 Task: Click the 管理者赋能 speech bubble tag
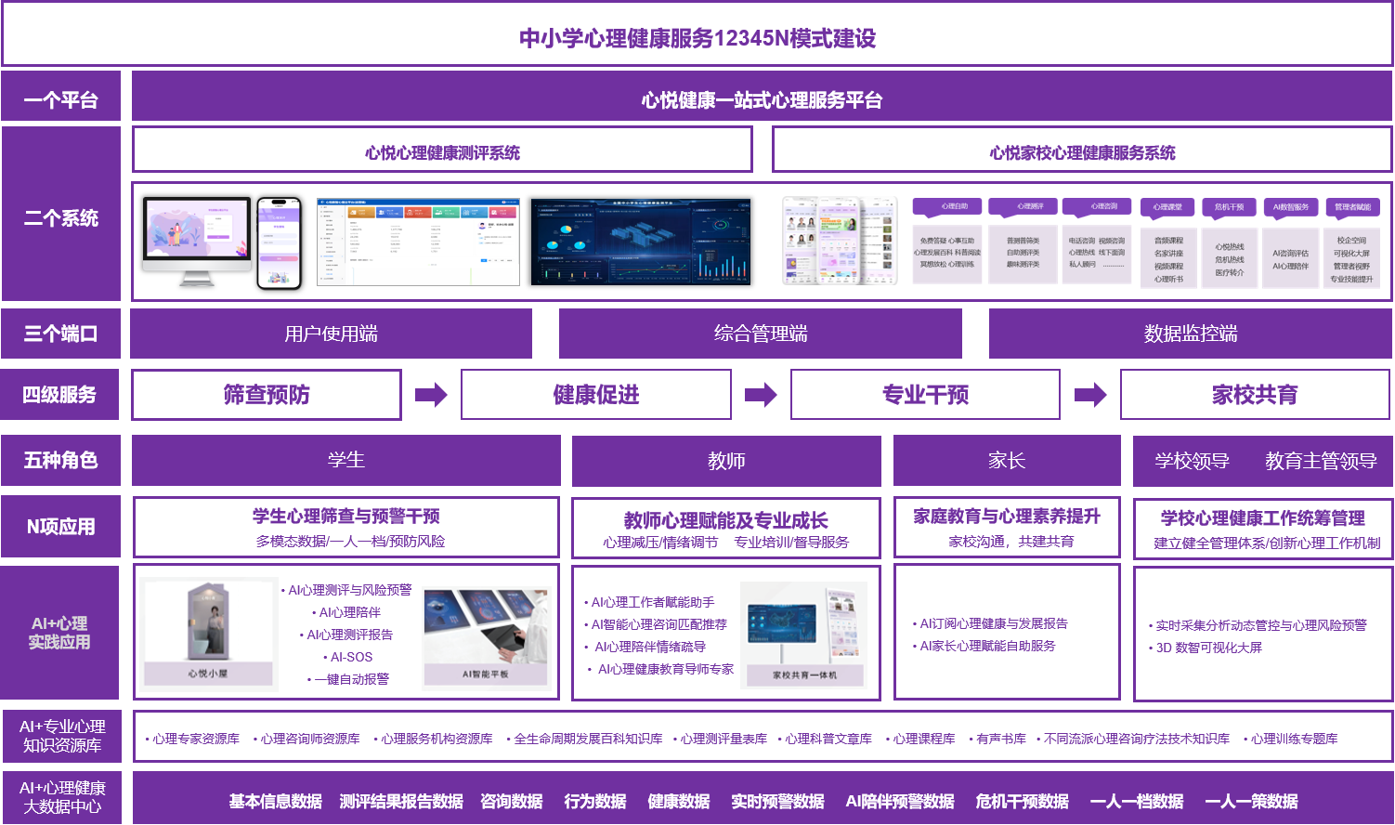pos(1352,207)
